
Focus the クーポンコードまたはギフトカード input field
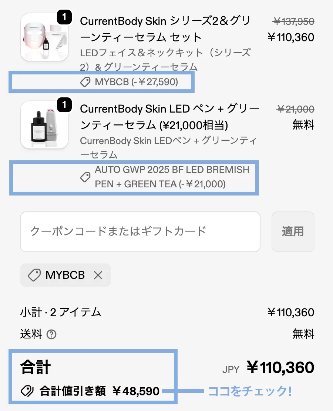[140, 232]
